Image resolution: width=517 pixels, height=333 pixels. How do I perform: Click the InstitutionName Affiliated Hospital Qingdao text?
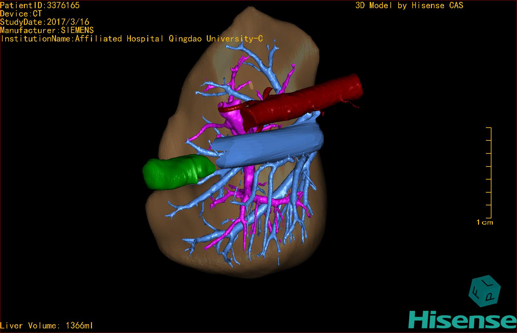pos(132,39)
